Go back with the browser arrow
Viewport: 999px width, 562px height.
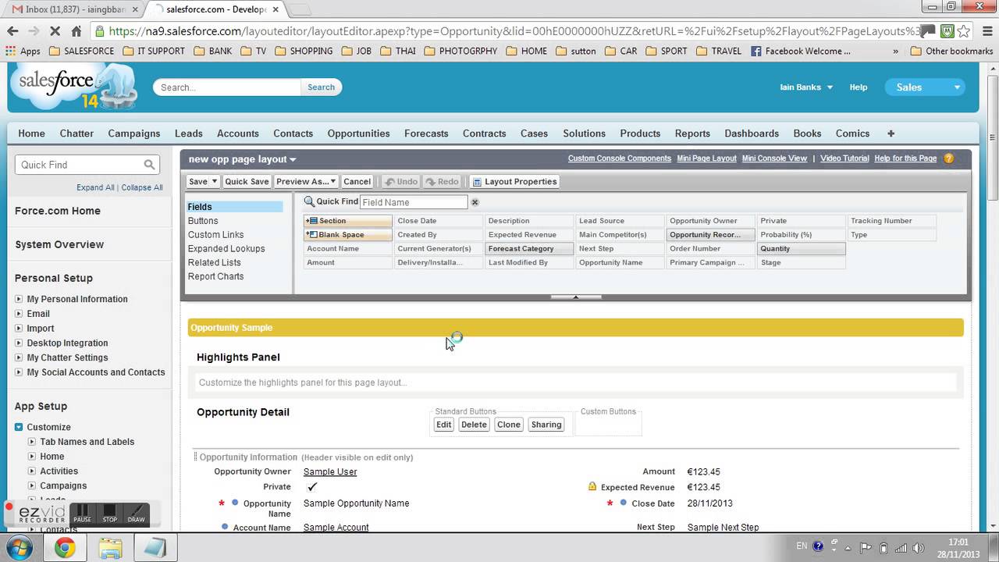12,31
